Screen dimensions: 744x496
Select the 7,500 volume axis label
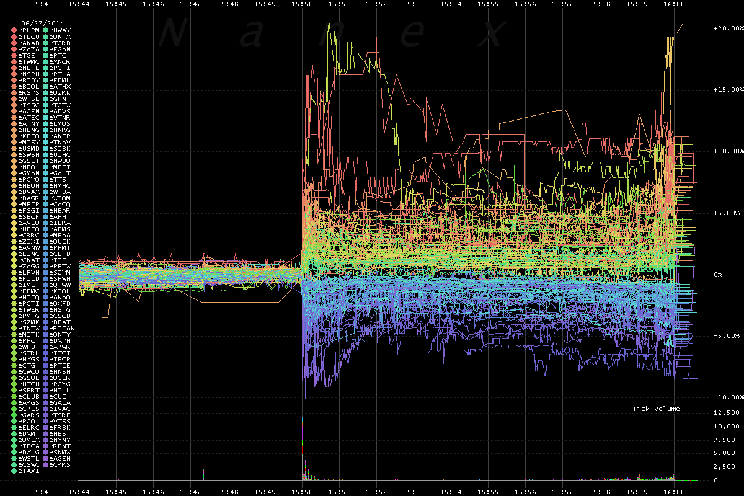(725, 440)
